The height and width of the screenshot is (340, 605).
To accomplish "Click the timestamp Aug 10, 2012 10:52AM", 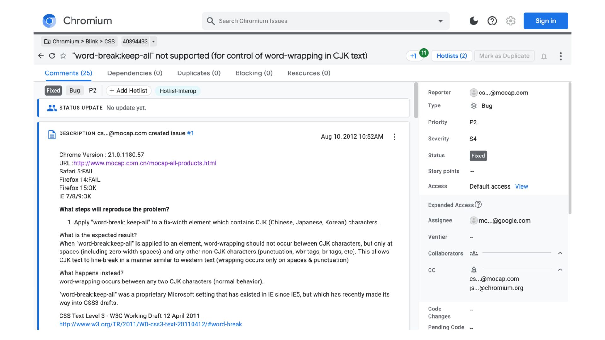I will [352, 137].
